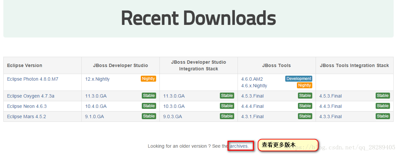Open the Eclipse Photon 4.8.0.M7 link
399x154 pixels.
(x=33, y=79)
